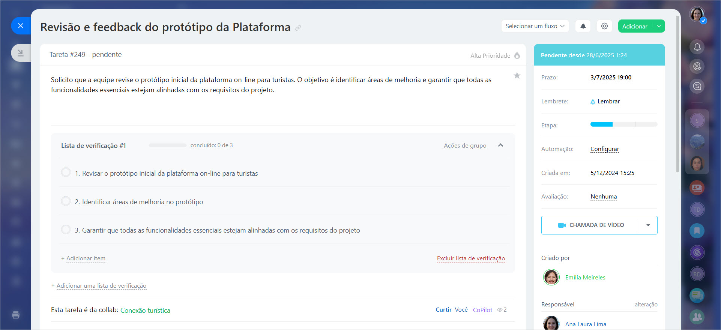Click the task panel vertical scrollbar
Viewport: 721px width, 330px height.
pos(677,94)
